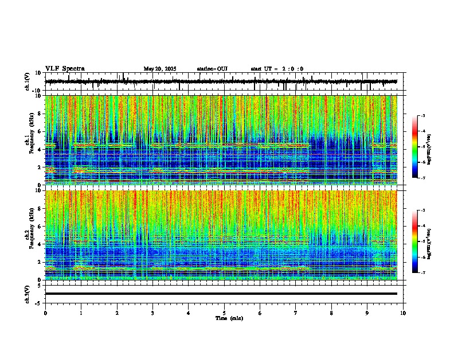Click the time axis tick label "5"
Viewport: 454px width, 351px height.
[224, 313]
